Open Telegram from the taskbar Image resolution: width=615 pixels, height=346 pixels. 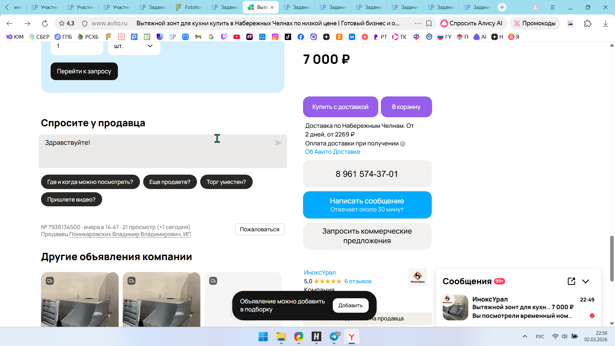pos(334,336)
